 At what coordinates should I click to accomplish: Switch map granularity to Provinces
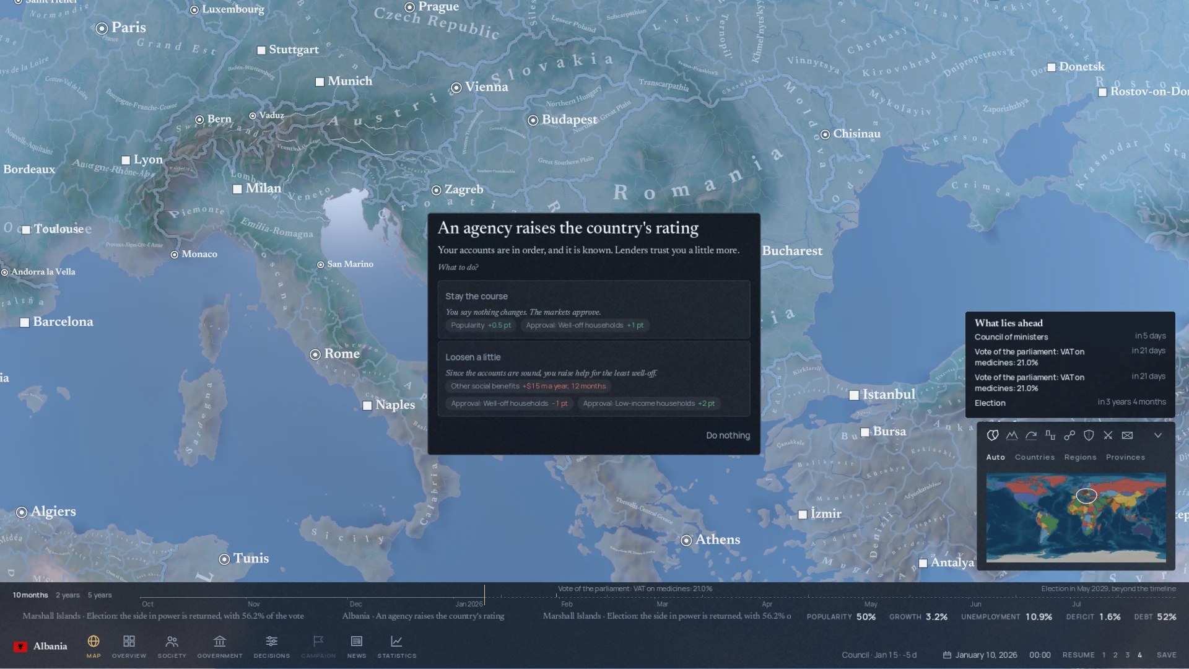coord(1125,457)
